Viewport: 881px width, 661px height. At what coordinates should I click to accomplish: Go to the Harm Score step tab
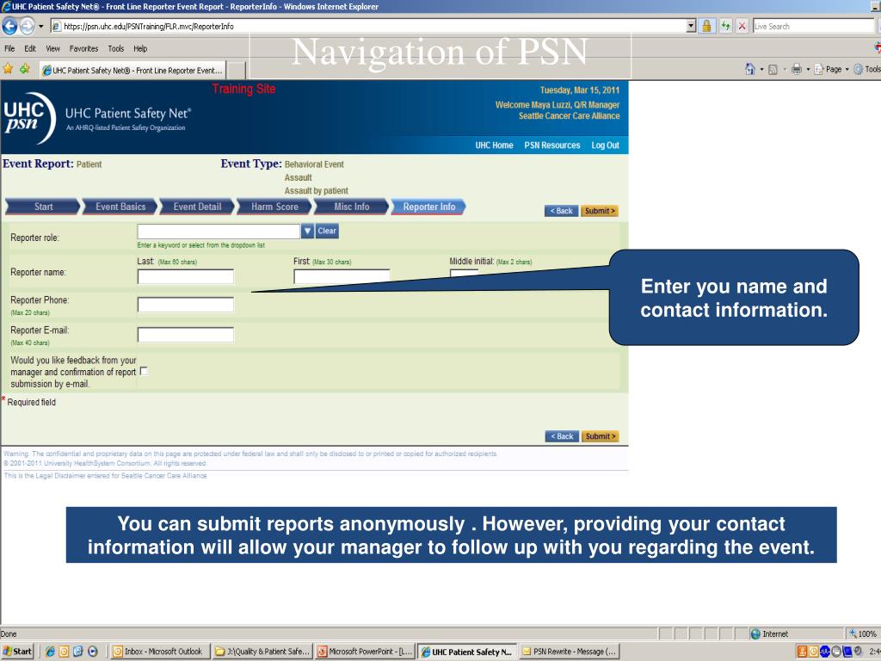[x=274, y=207]
